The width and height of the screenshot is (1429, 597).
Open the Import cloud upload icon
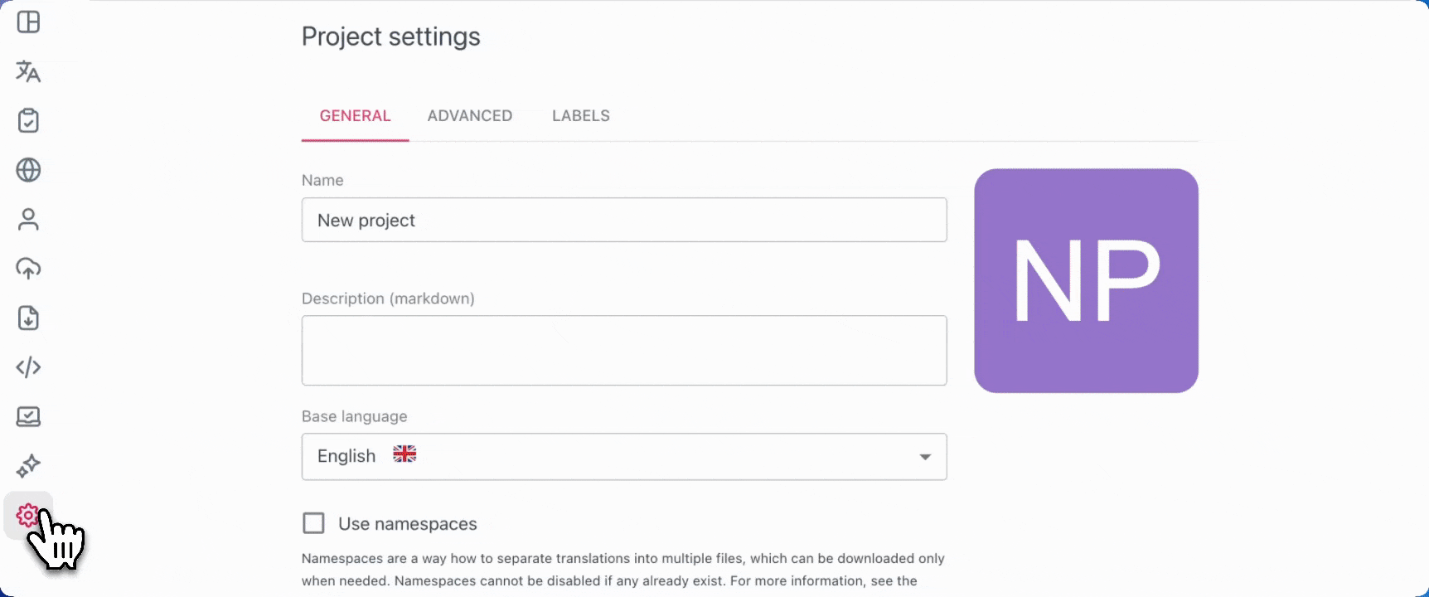[28, 269]
